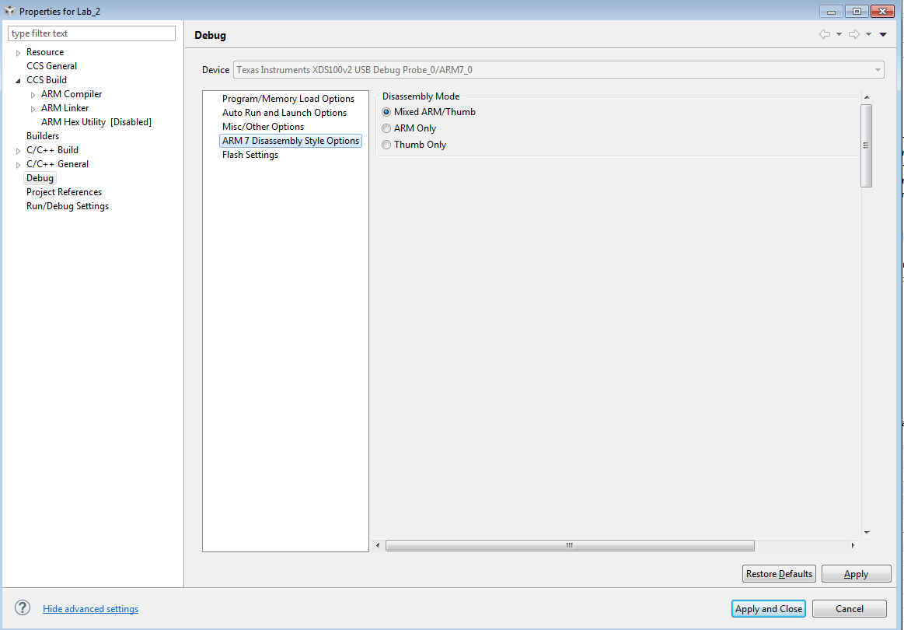Click the forward navigation arrow icon
The width and height of the screenshot is (904, 630).
[x=853, y=35]
